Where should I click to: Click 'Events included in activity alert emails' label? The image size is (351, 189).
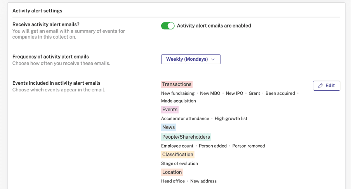pos(56,83)
